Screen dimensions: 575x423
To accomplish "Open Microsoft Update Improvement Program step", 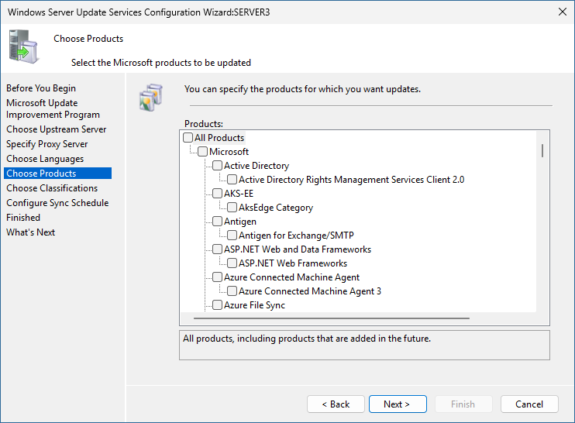I will point(53,109).
